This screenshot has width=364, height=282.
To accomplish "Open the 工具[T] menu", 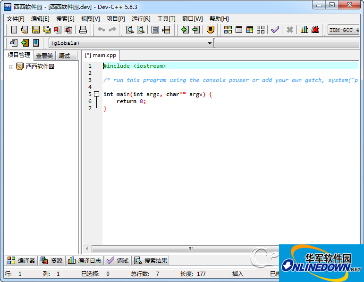I will tap(166, 18).
